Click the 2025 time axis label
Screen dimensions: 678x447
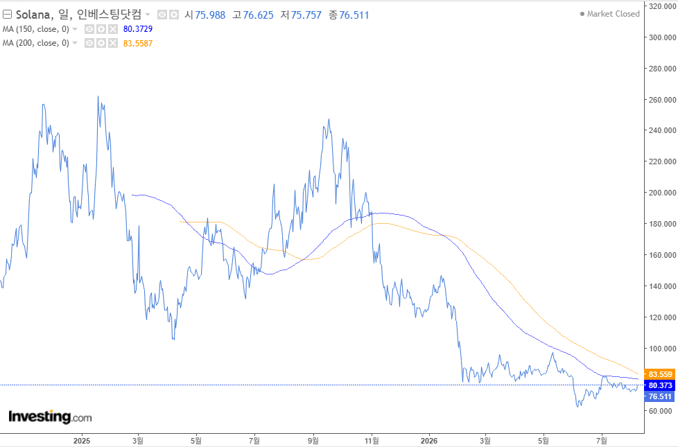coord(82,441)
